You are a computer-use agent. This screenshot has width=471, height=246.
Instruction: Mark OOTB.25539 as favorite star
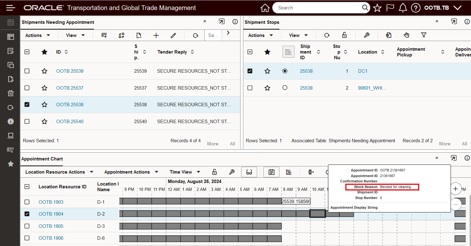45,71
